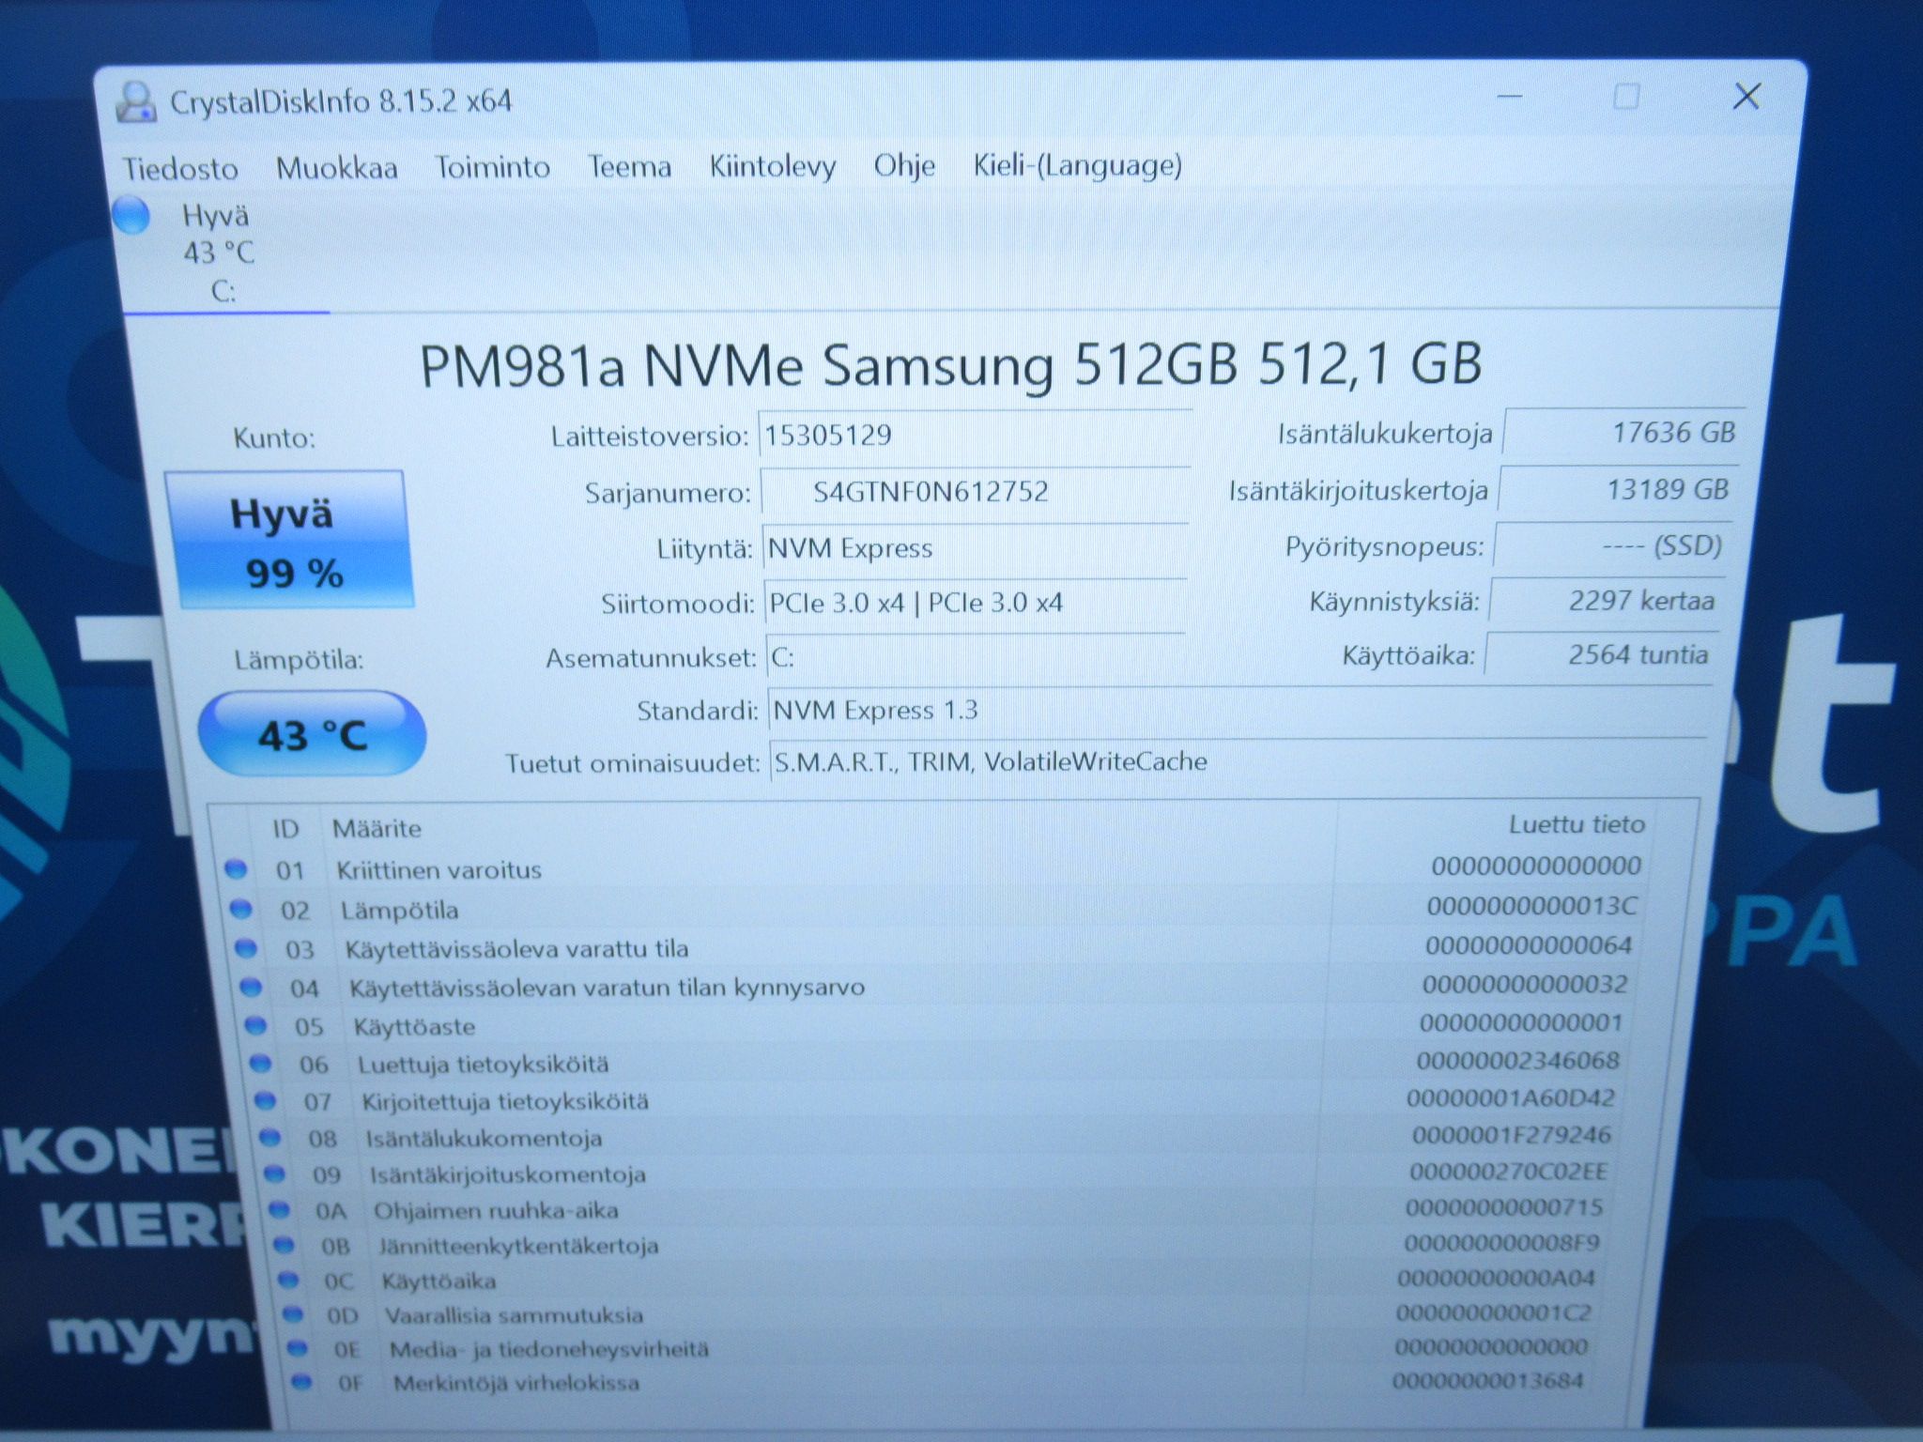Open the Tiedosto menu
The image size is (1923, 1442).
(x=180, y=169)
